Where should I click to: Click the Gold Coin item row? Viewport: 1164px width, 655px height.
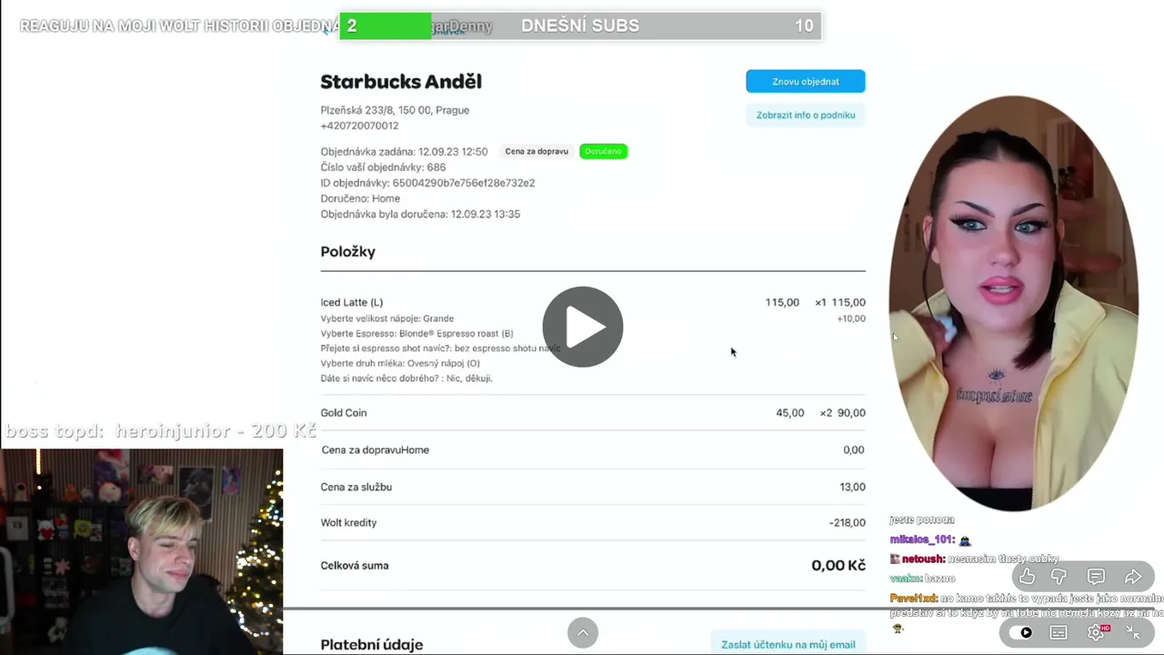(593, 412)
